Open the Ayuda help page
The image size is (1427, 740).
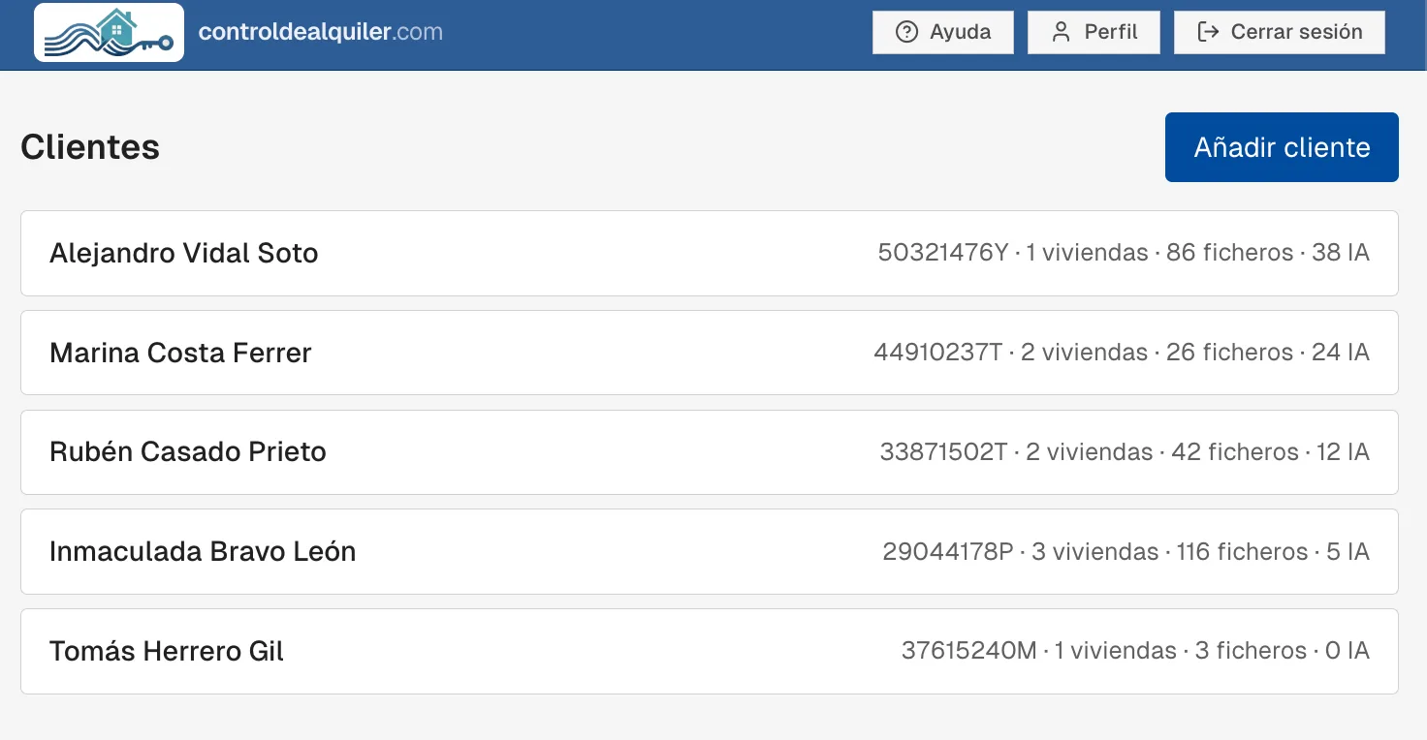[943, 32]
